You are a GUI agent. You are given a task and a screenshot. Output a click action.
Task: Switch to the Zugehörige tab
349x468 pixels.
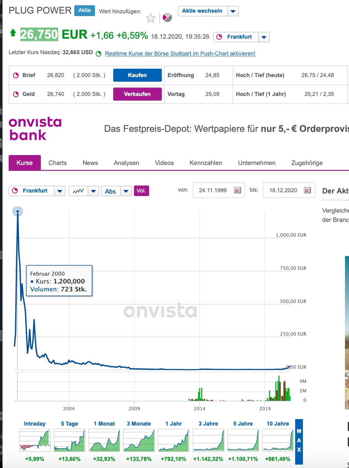pos(307,163)
